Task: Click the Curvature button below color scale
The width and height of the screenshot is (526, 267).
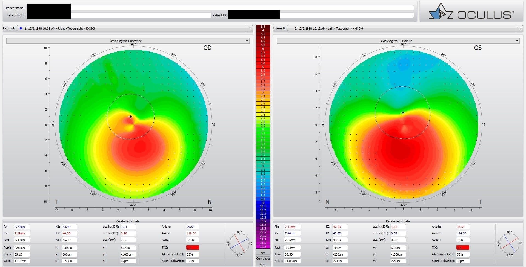Action: click(x=263, y=259)
